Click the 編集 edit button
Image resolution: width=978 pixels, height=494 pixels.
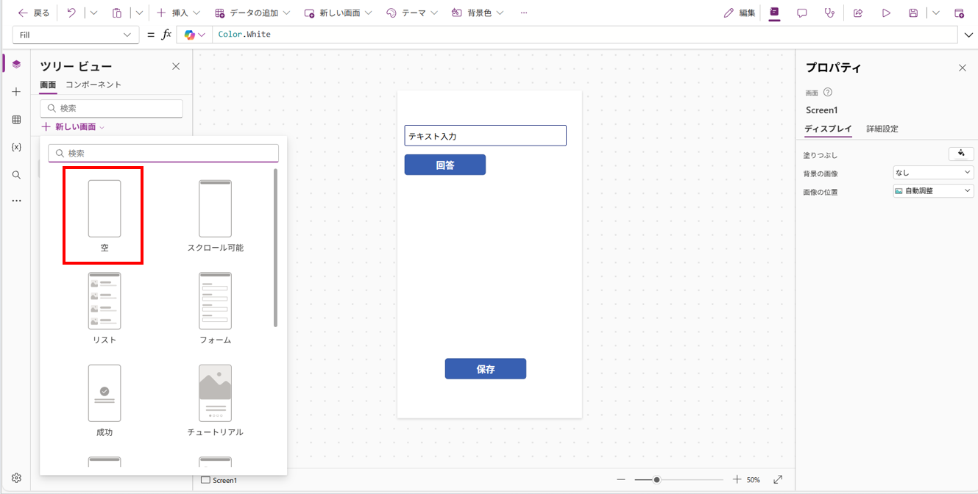pyautogui.click(x=740, y=13)
